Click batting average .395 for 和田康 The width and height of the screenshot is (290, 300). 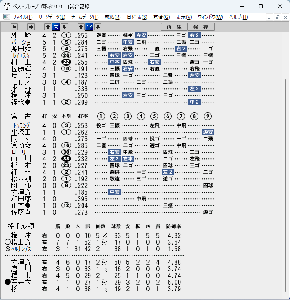[81, 199]
